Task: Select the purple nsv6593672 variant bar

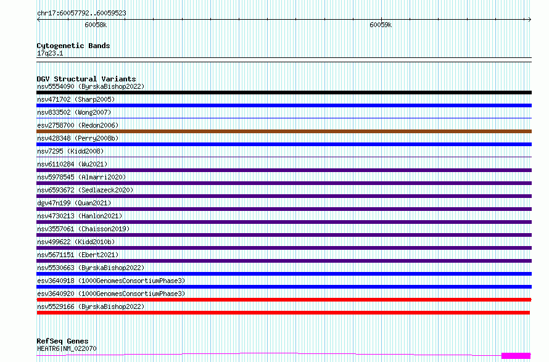Action: [x=284, y=196]
